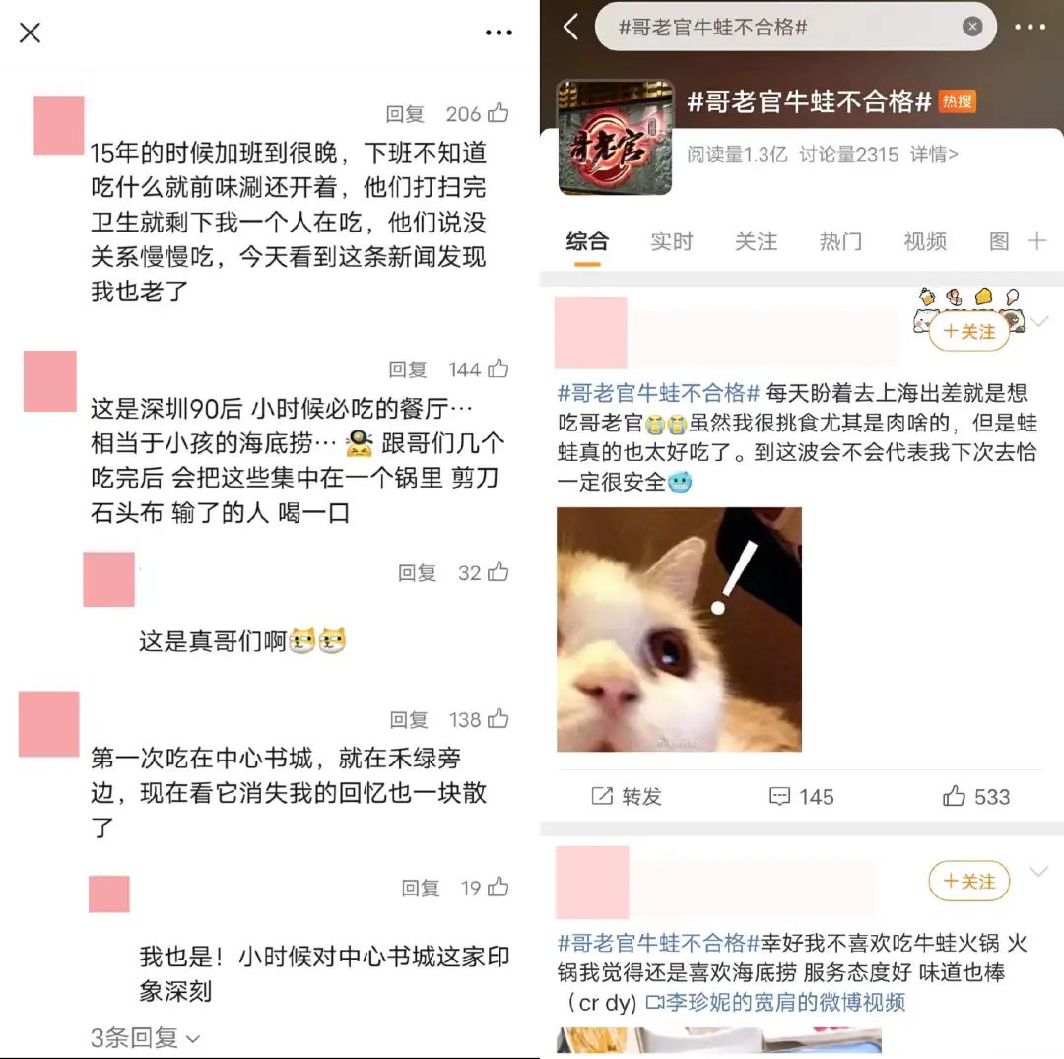Expand options chevron on first post
Screen dimensions: 1064x1059
click(x=1039, y=321)
